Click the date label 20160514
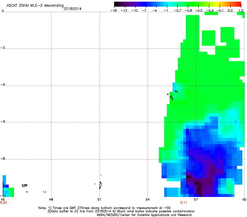Screen dimensions: 247x217 click(x=72, y=9)
